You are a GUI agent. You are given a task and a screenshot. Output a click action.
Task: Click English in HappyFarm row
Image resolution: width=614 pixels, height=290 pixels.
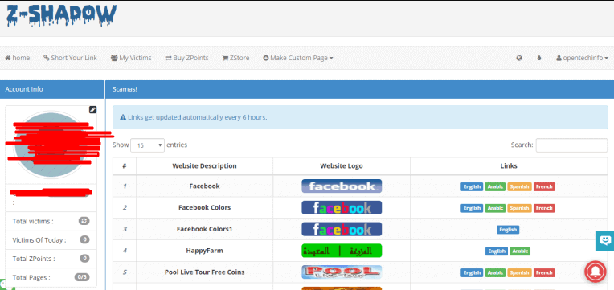pos(497,251)
